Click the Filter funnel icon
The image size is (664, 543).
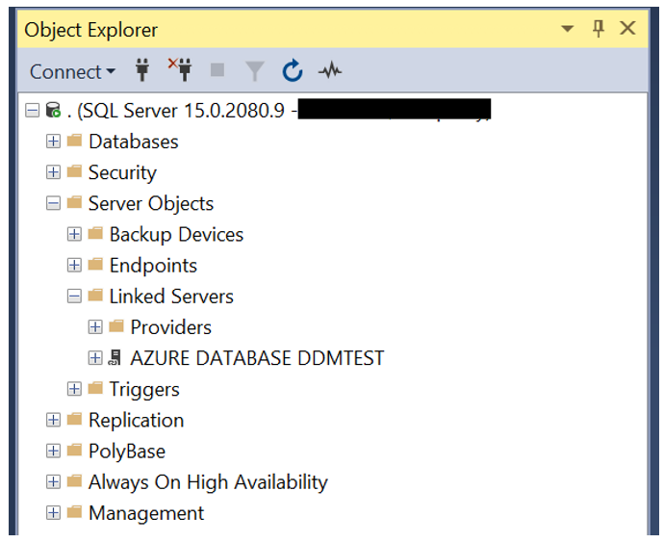(254, 70)
